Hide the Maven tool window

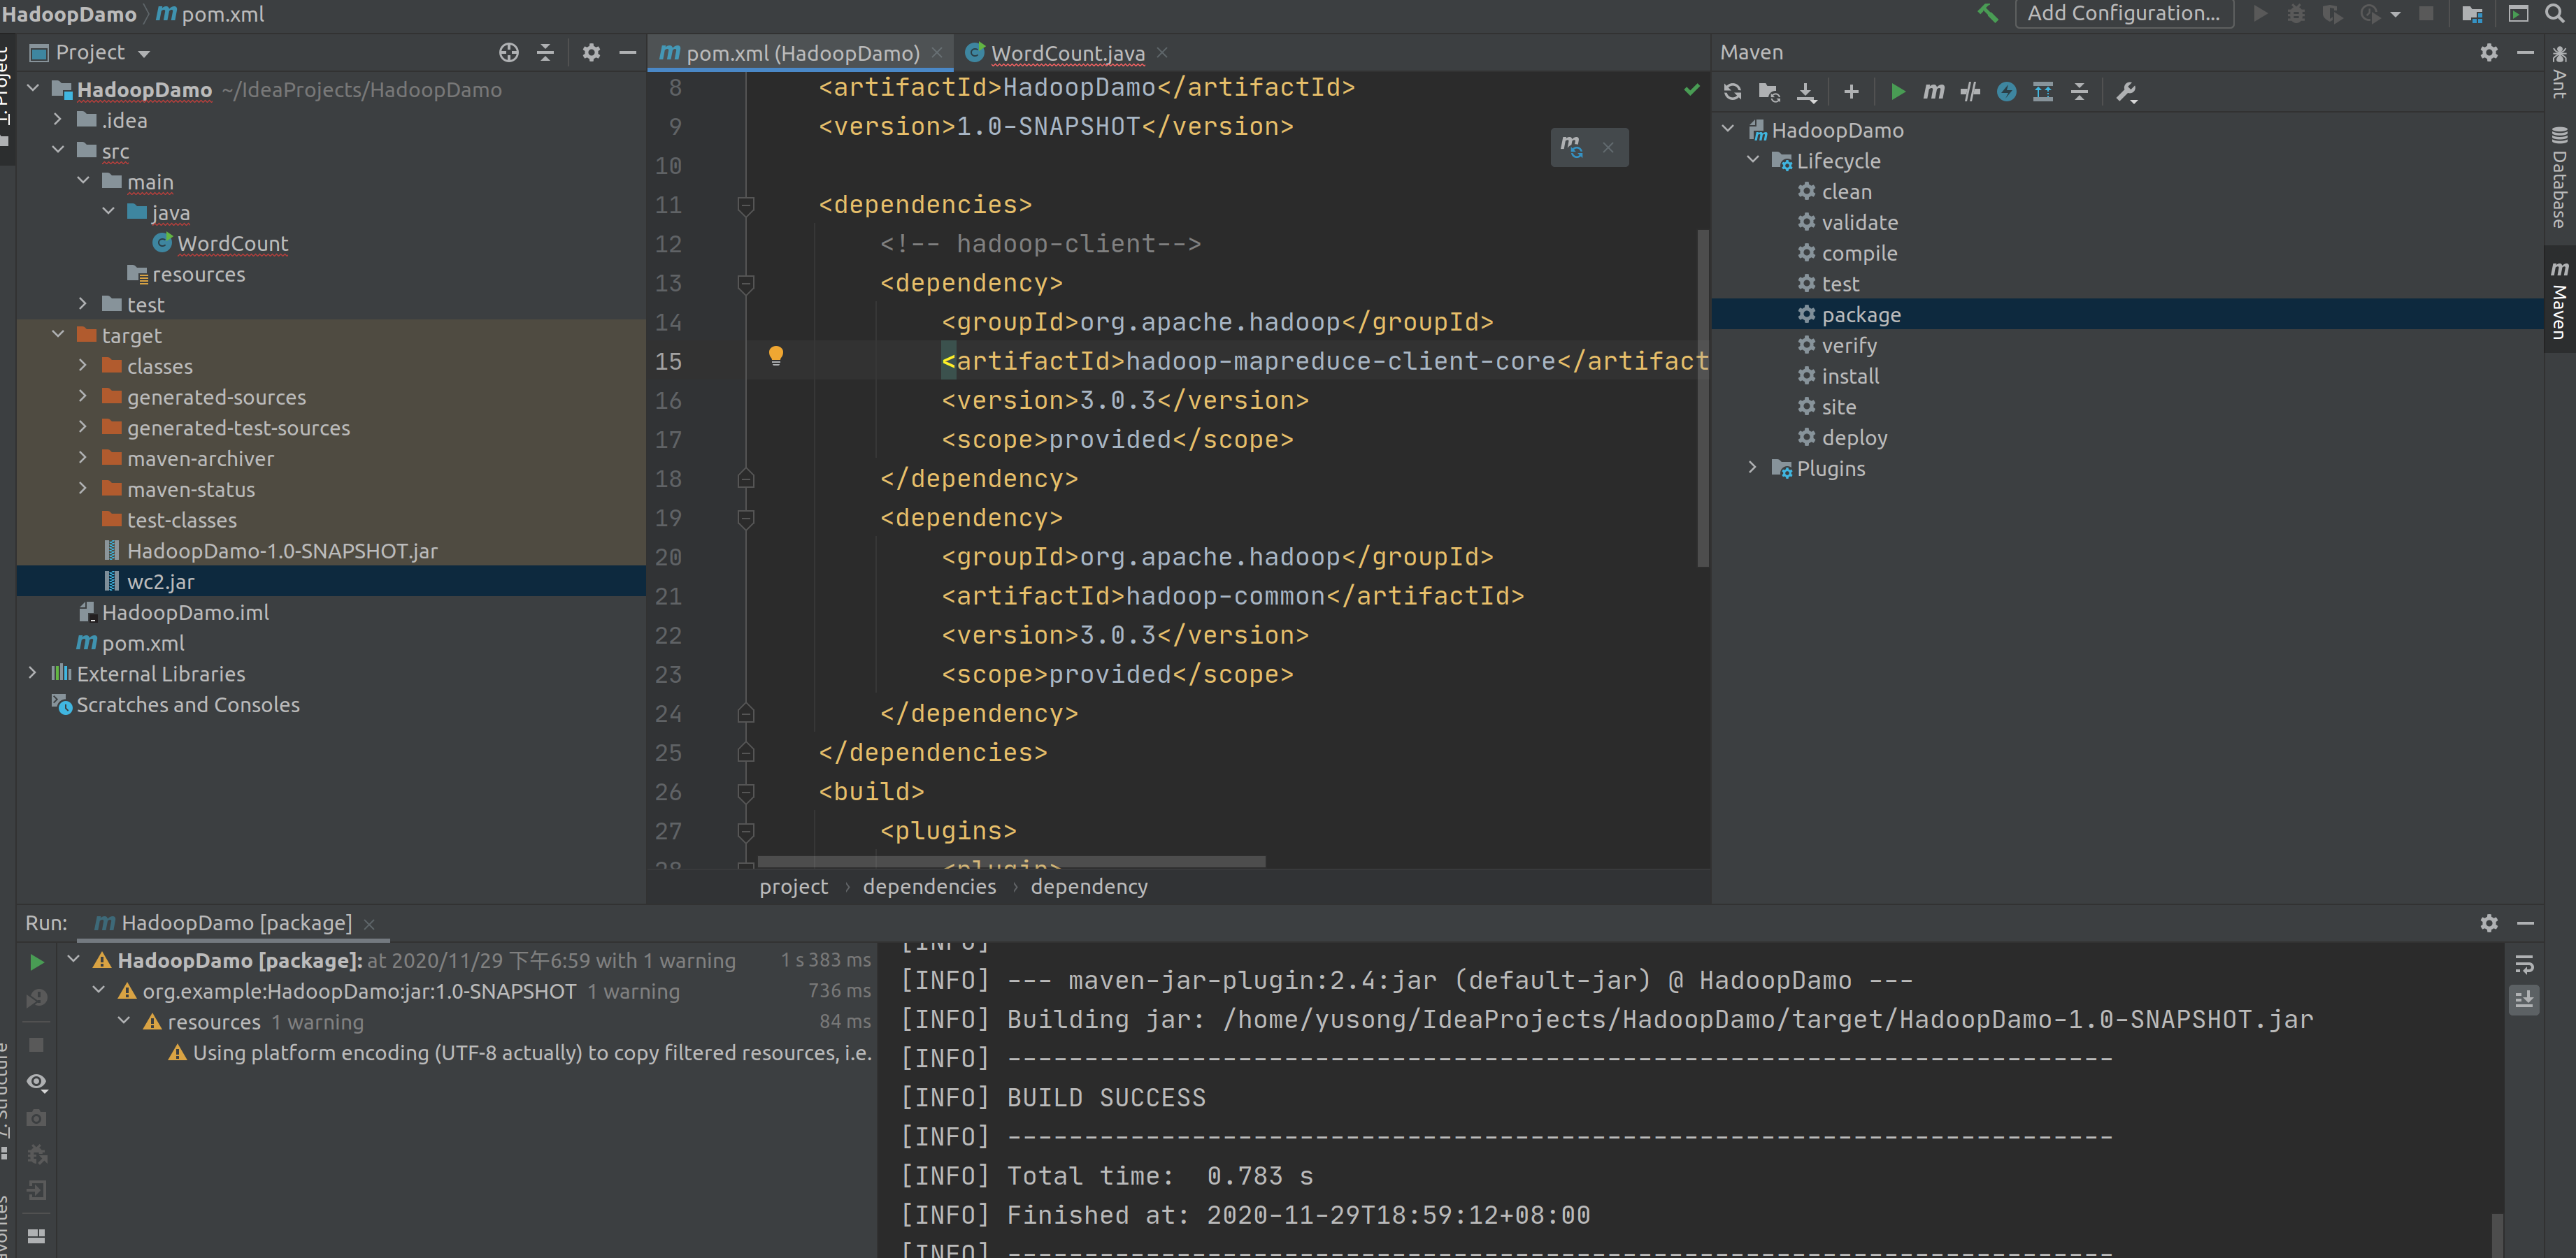click(2525, 52)
